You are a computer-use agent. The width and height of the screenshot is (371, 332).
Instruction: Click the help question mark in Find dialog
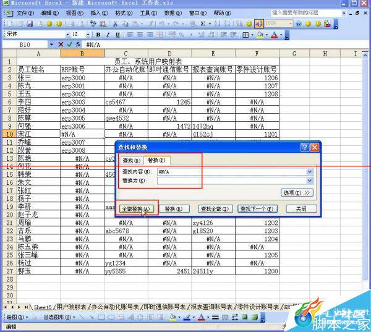(305, 147)
